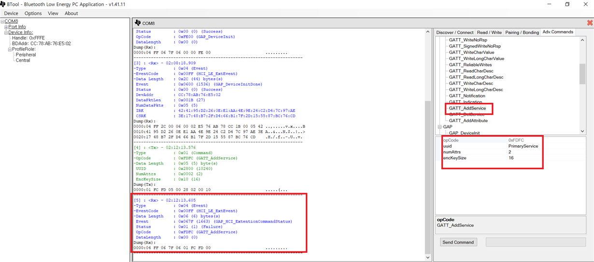Select GAP_DeviceInit command
The image size is (594, 262).
(x=466, y=133)
